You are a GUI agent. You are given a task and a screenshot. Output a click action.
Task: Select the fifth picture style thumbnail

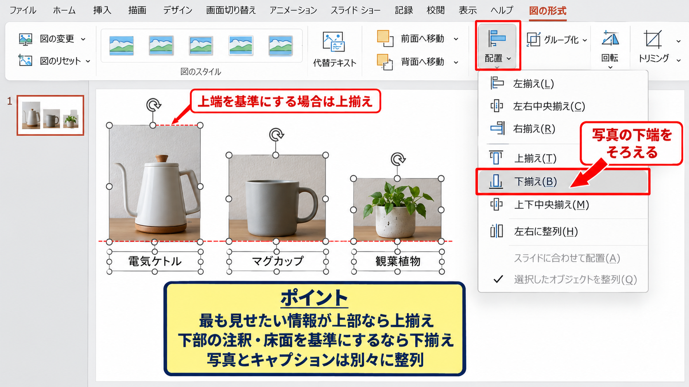tap(280, 45)
